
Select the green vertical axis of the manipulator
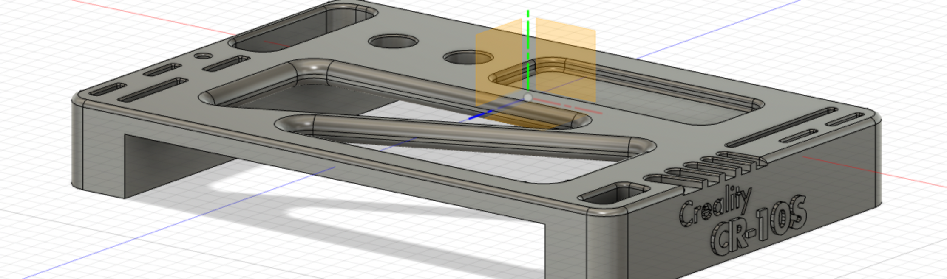click(528, 51)
